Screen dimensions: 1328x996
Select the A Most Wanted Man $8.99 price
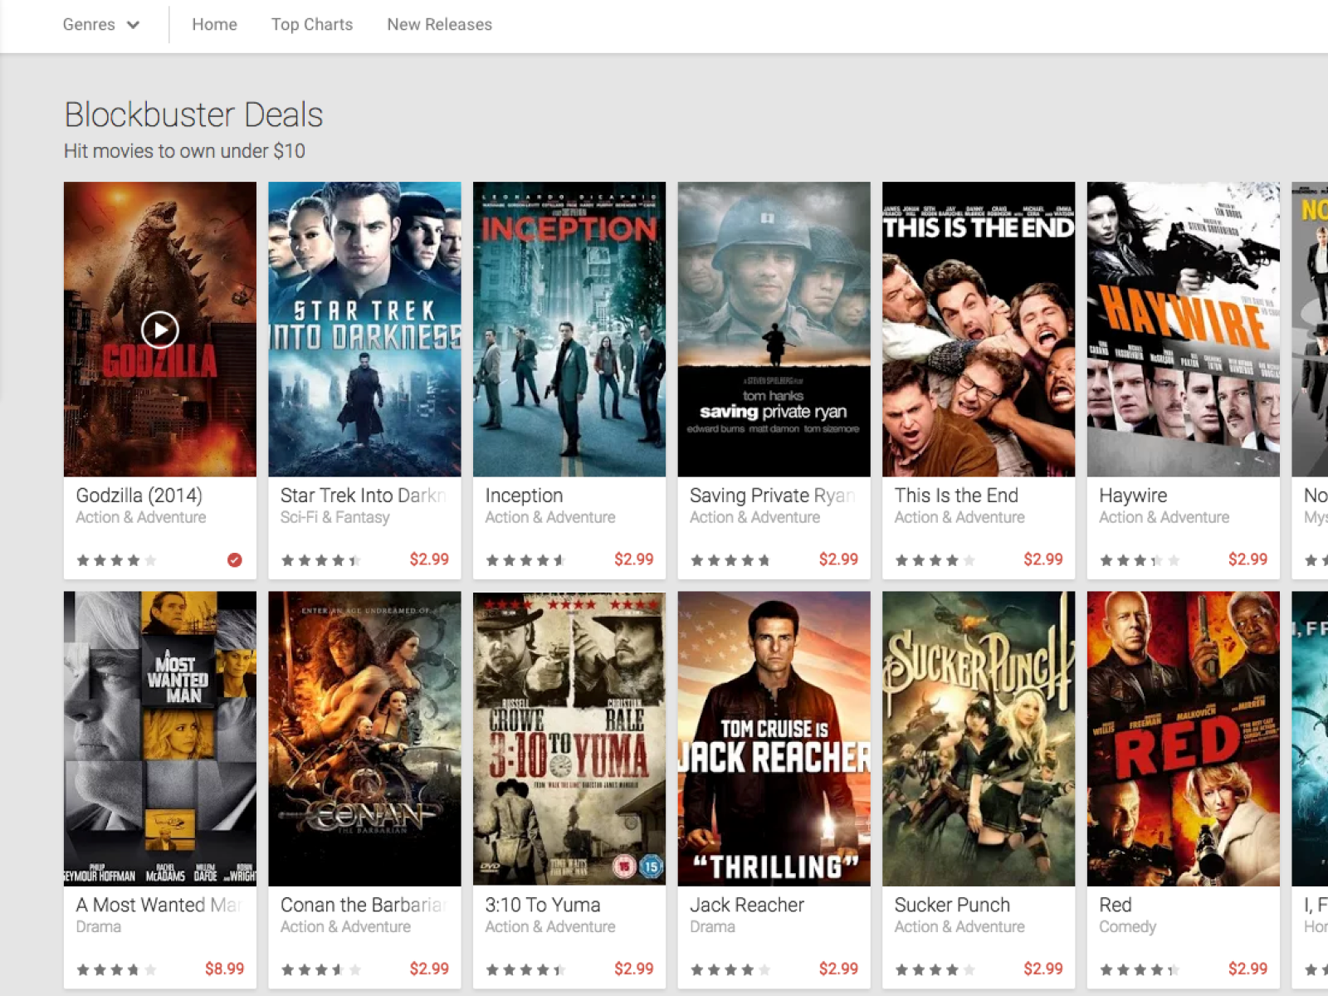tap(224, 969)
